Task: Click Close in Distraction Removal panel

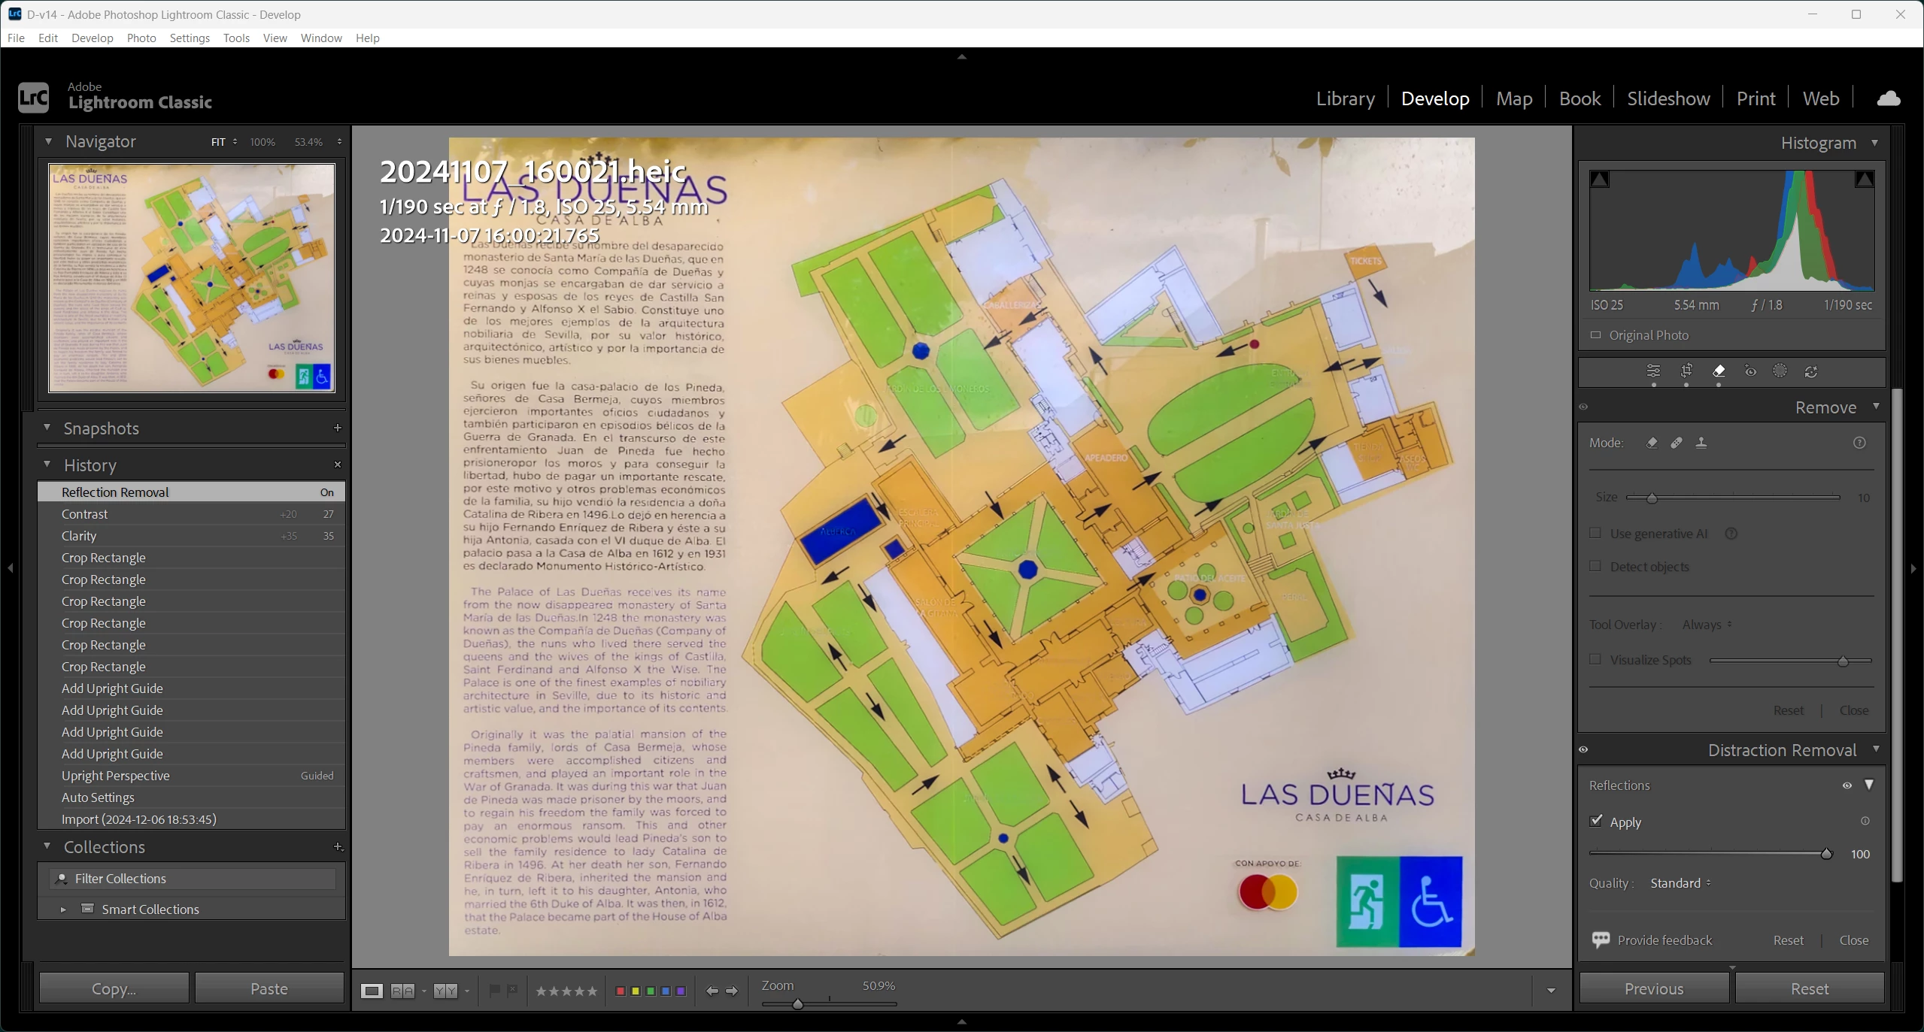Action: (x=1854, y=940)
